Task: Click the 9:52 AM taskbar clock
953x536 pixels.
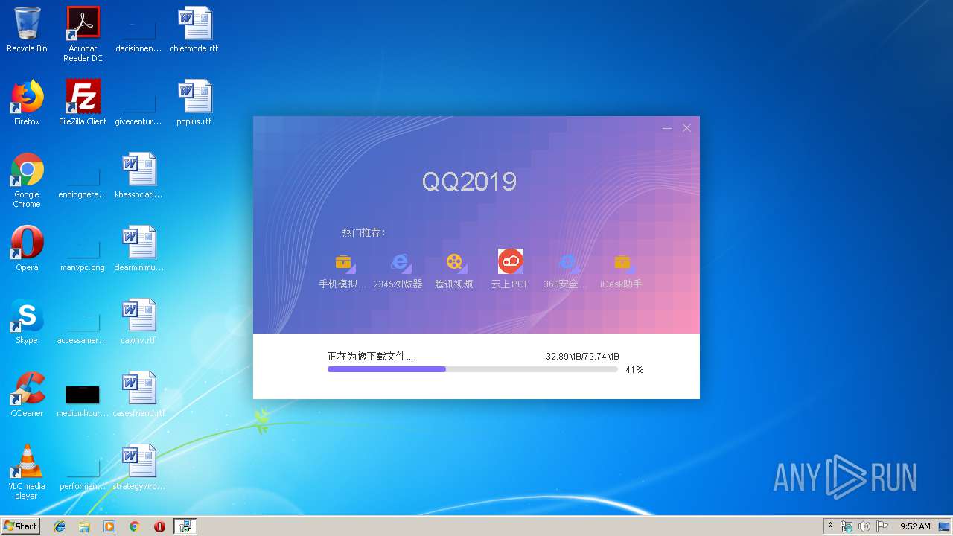Action: coord(915,526)
